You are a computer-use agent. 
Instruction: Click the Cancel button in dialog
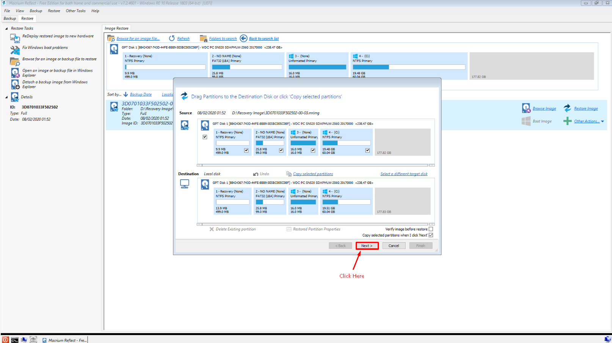[394, 246]
